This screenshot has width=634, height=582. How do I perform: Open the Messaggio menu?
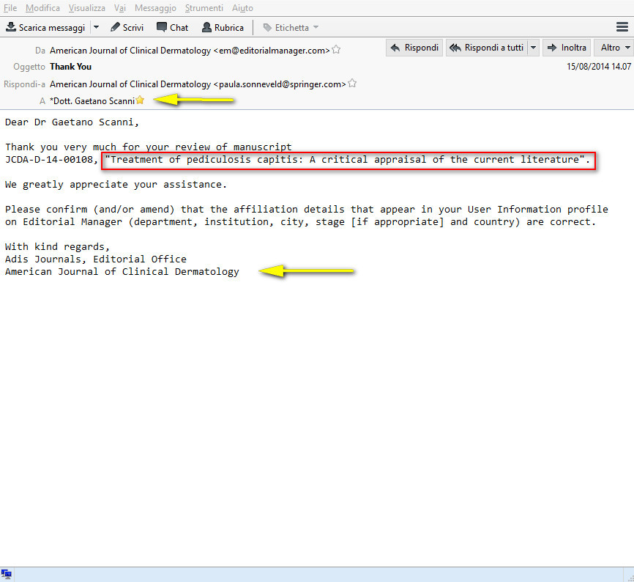tap(155, 7)
